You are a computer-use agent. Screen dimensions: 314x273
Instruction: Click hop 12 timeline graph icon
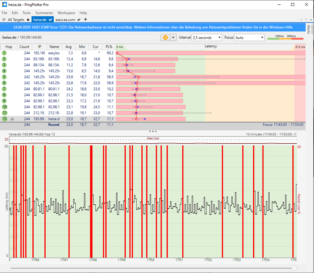tap(12, 119)
